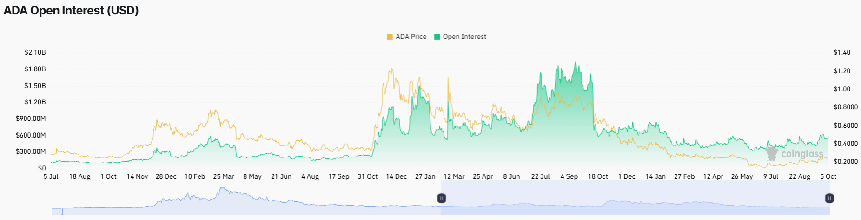Click the ADA Open Interest (USD) title
Screen dimensions: 861x220
[71, 10]
